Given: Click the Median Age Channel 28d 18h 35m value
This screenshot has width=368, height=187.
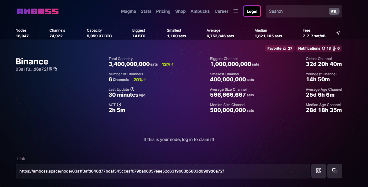Looking at the screenshot, I should [324, 110].
